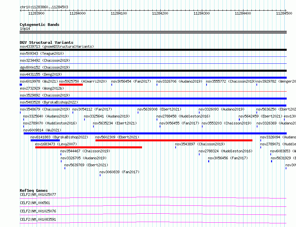Select nsv3326093 (Audano2019) label
This screenshot has height=227, width=296.
[x=222, y=109]
